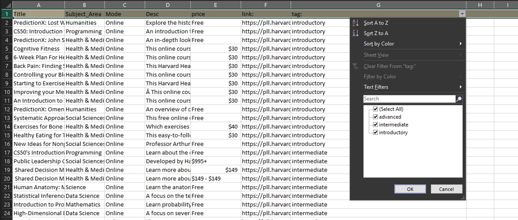Uncheck the advanced filter checkbox
This screenshot has height=220, width=518.
[x=376, y=117]
